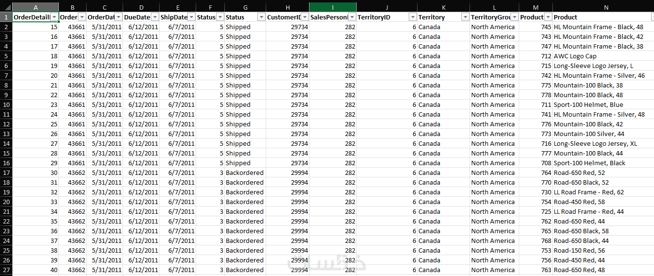The image size is (654, 276).
Task: Select row 27 by its row number
Action: coord(6,270)
